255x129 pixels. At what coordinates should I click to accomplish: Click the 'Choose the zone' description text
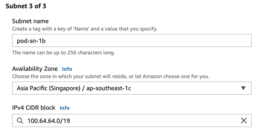(111, 76)
